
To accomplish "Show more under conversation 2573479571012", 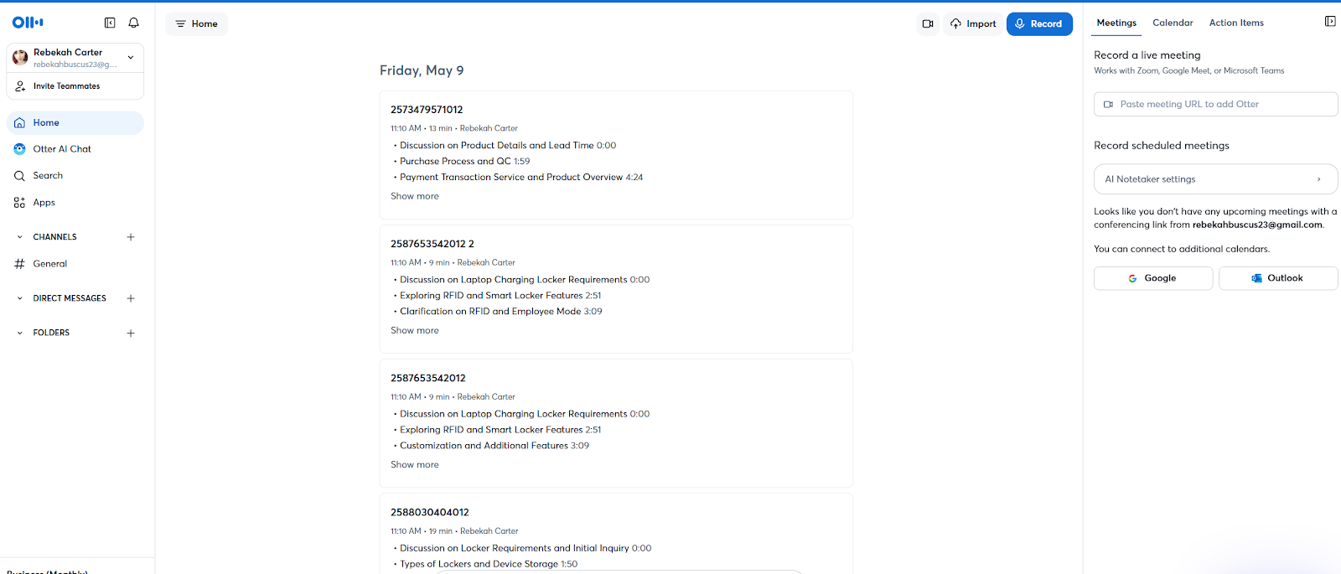I will coord(415,196).
